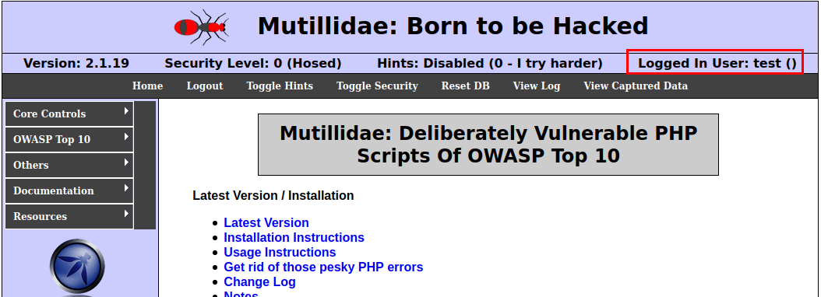Screen dimensions: 821x297
Task: Expand the OWASP Top 10 sidebar menu
Action: (69, 139)
